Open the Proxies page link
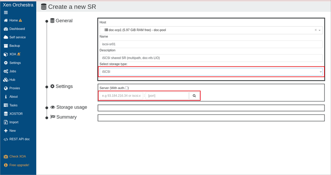331x175 pixels. pyautogui.click(x=14, y=88)
